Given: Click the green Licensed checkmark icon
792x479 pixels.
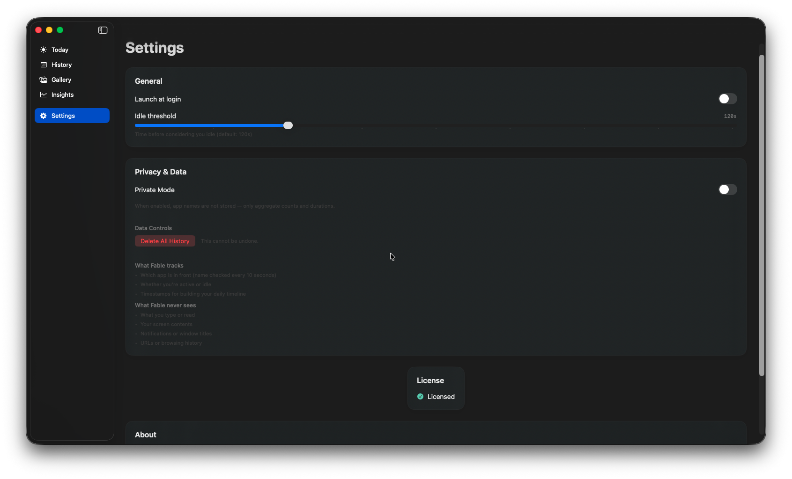Looking at the screenshot, I should (420, 396).
